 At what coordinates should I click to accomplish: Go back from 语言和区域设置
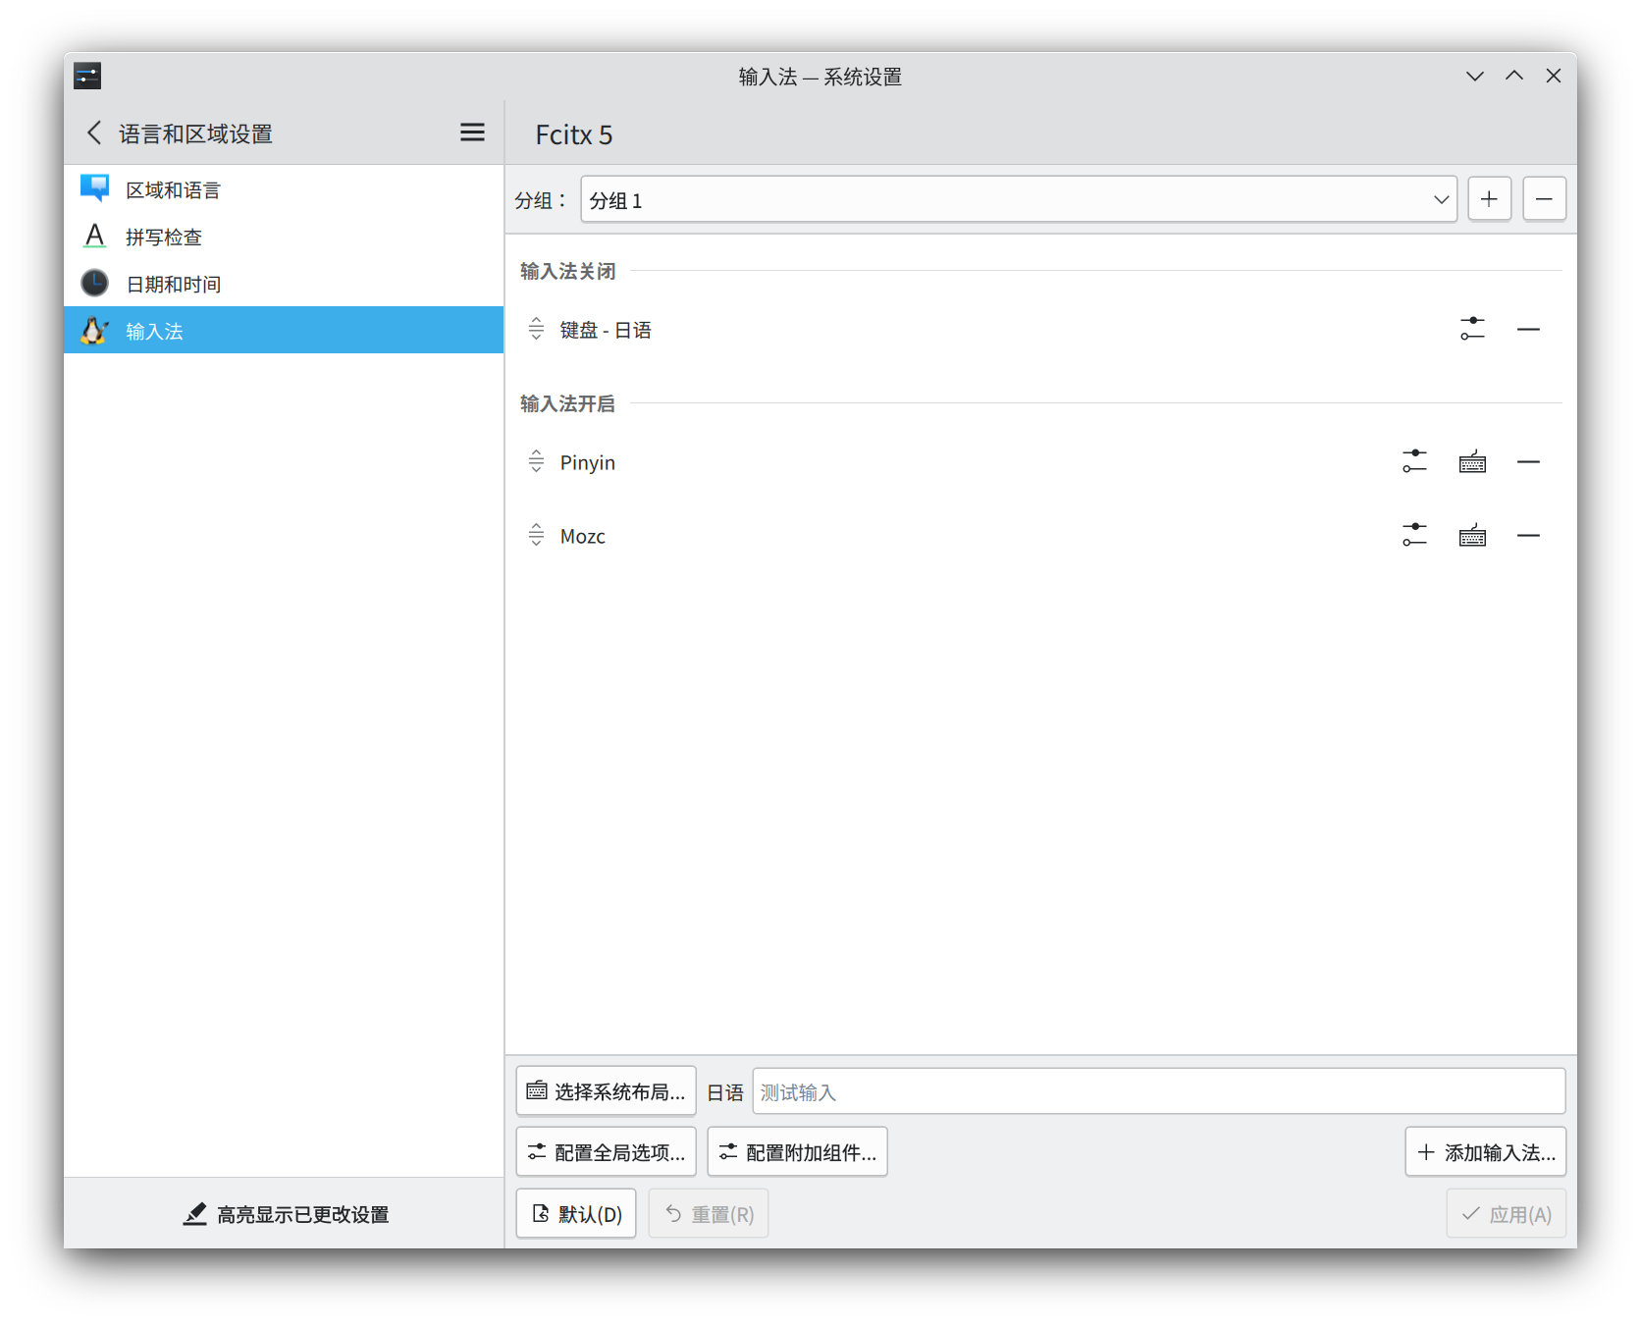pos(94,132)
